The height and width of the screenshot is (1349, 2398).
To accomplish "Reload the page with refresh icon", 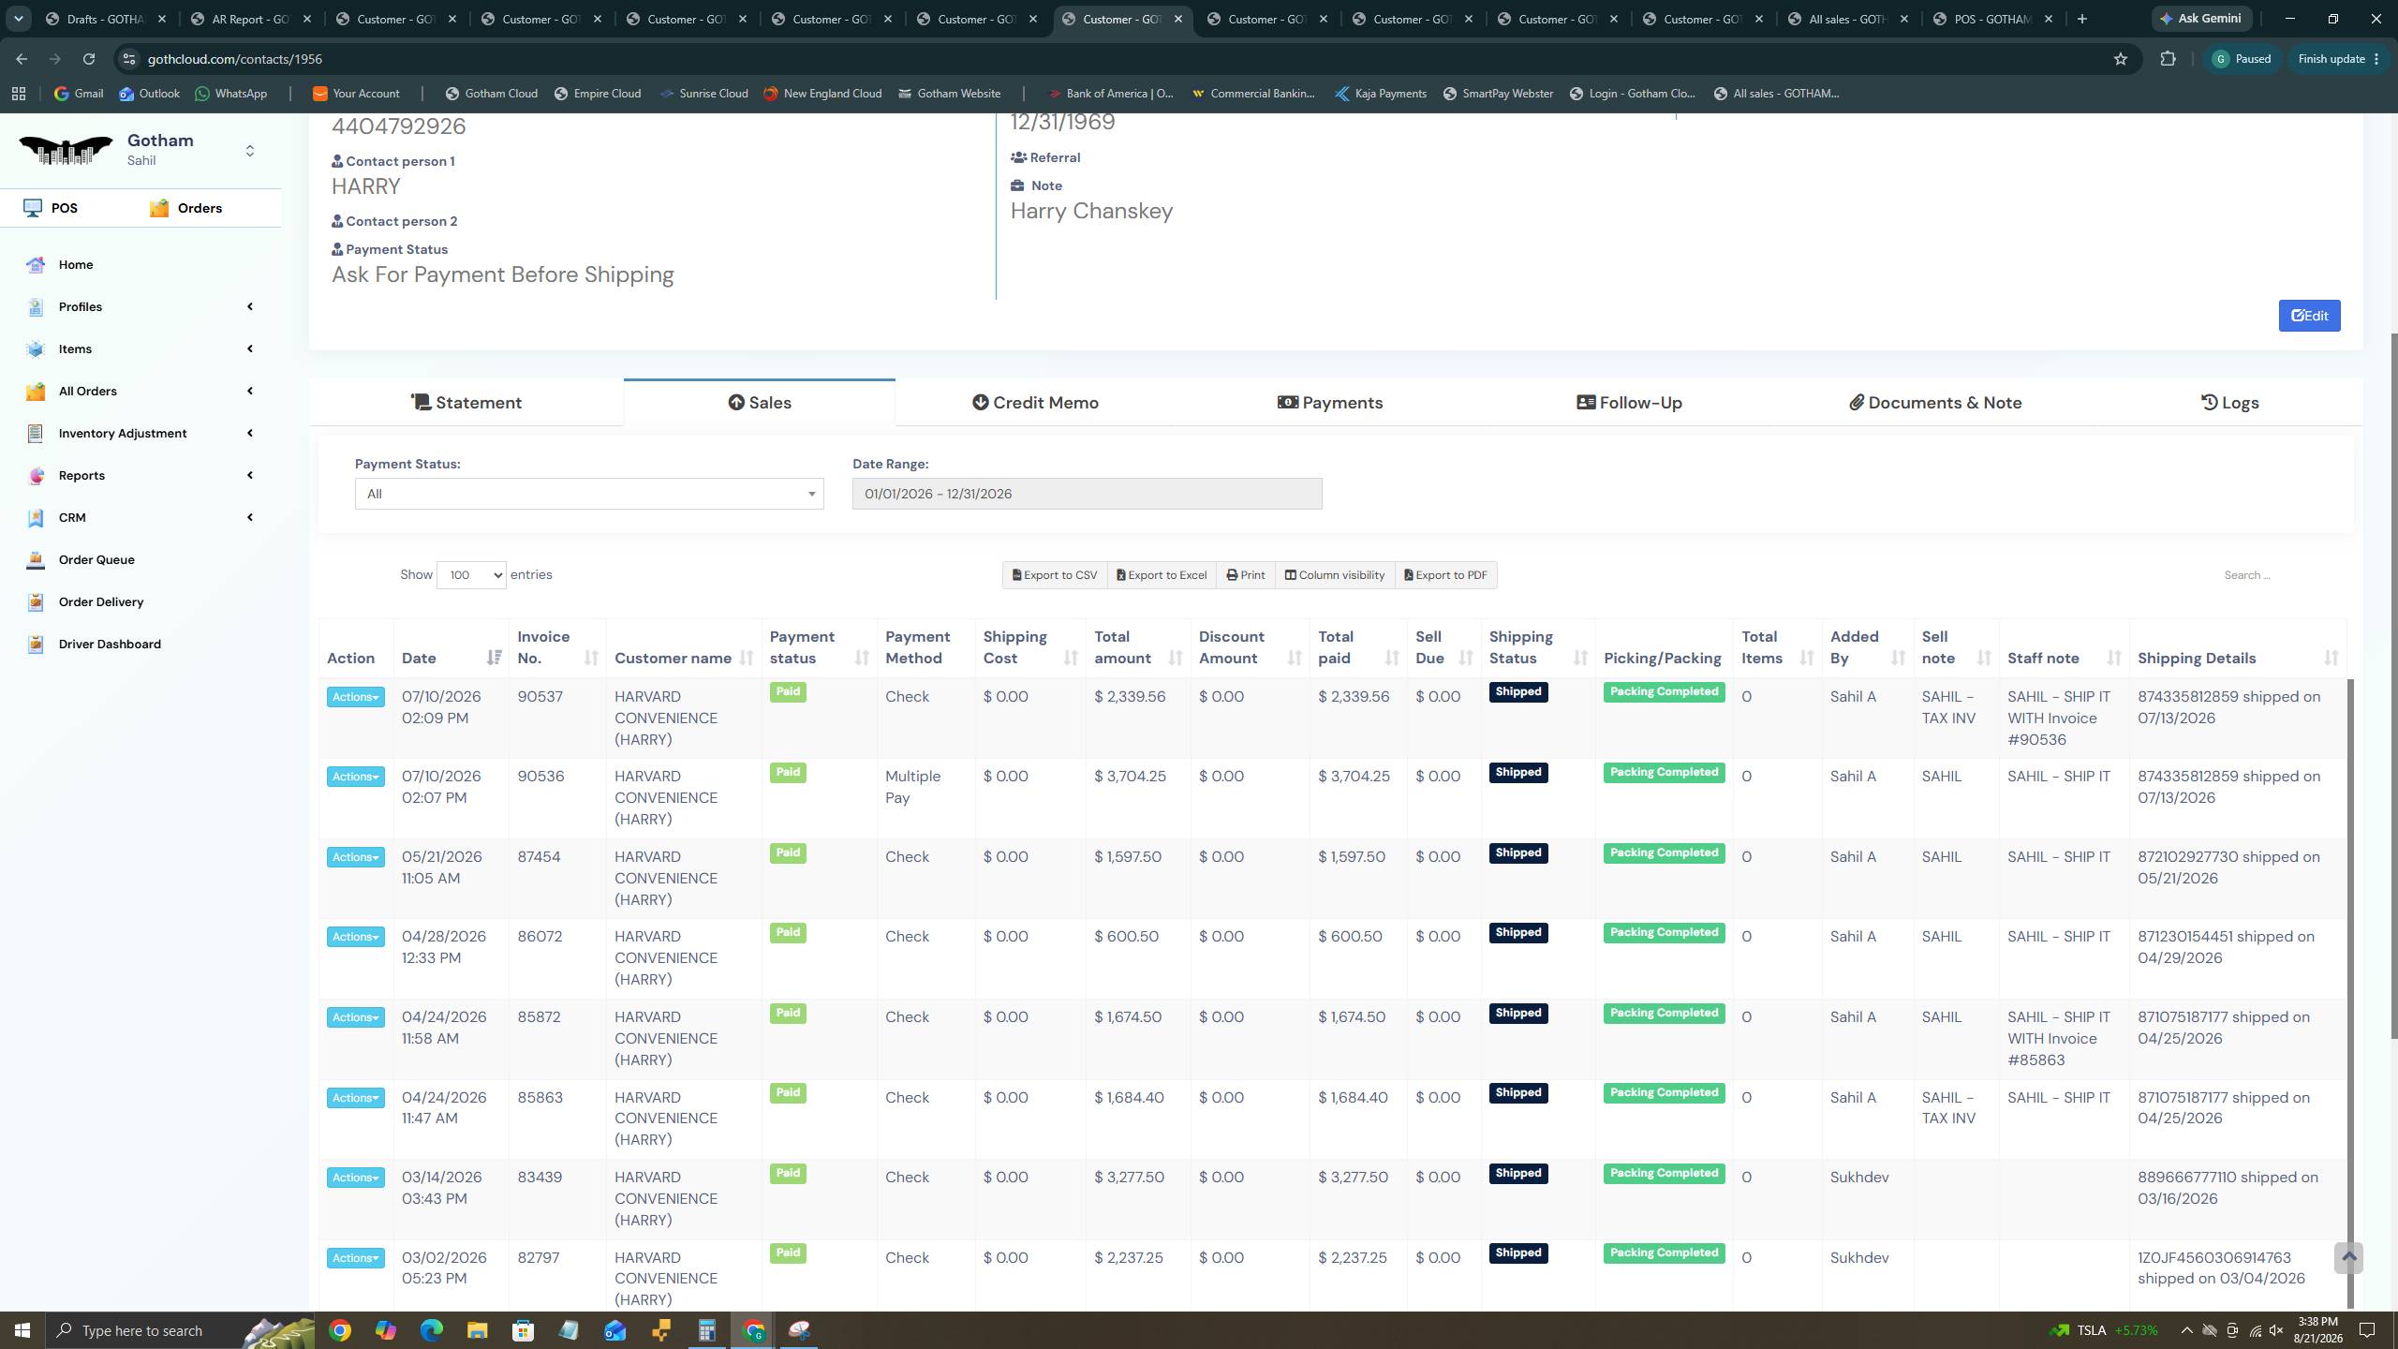I will pyautogui.click(x=88, y=59).
